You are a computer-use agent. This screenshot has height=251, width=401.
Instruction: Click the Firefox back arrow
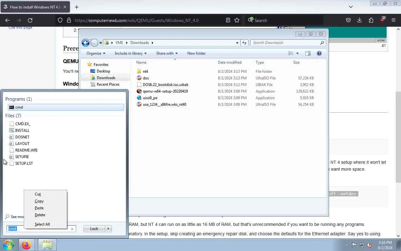[8, 20]
